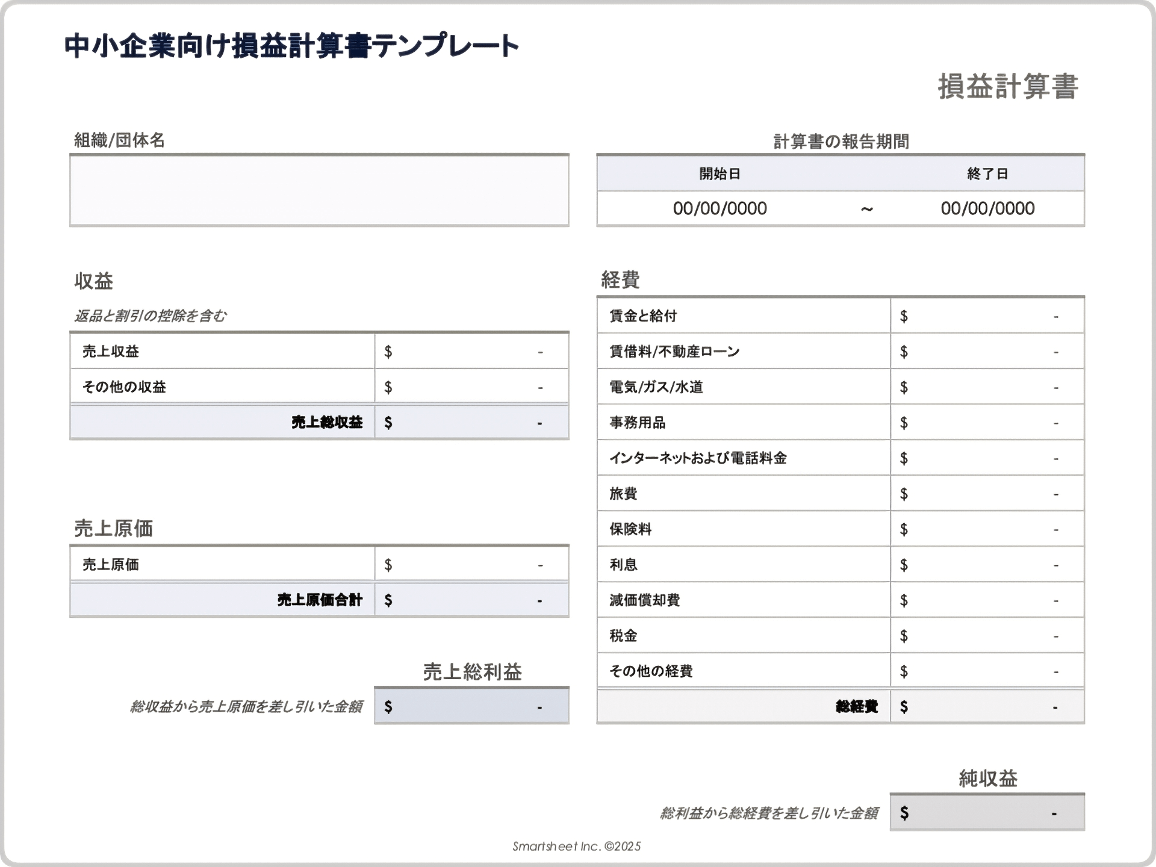Click the その他の収益 amount cell
This screenshot has height=867, width=1156.
pyautogui.click(x=471, y=386)
